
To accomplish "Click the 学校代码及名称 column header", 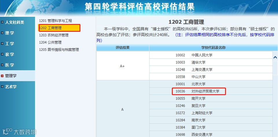I will coord(213,47).
